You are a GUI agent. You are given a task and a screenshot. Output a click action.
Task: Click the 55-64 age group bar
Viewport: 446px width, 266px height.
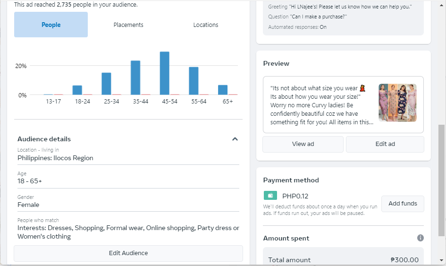[194, 81]
